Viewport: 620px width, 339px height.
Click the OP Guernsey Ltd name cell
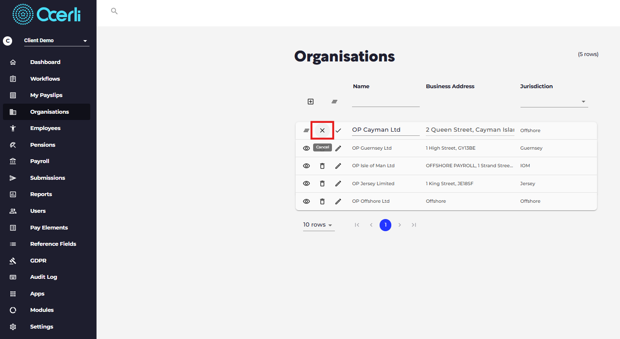click(372, 148)
